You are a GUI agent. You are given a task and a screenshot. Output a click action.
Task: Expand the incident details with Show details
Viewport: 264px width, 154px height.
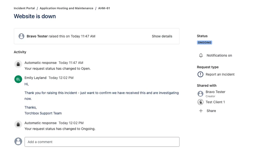[162, 36]
